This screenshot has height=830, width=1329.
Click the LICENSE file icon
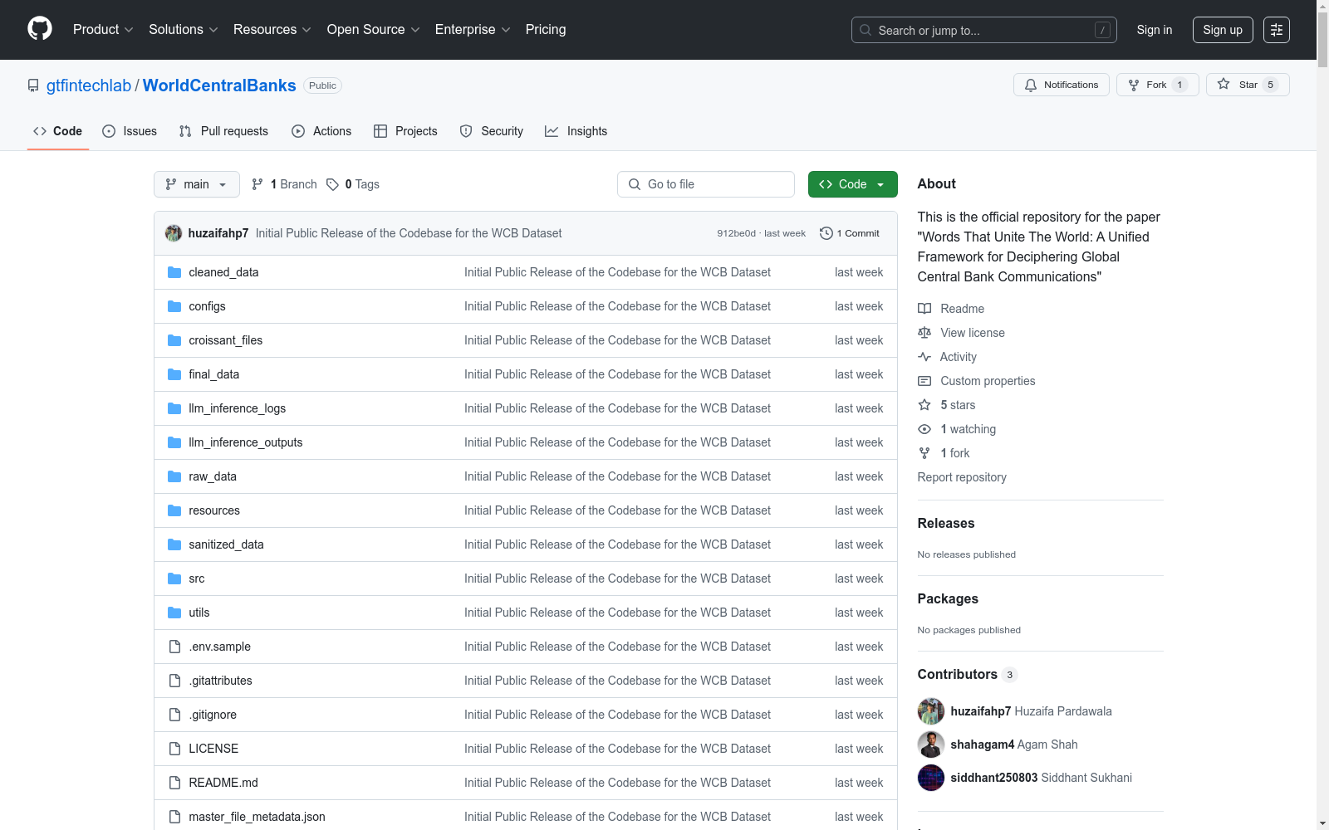point(174,749)
